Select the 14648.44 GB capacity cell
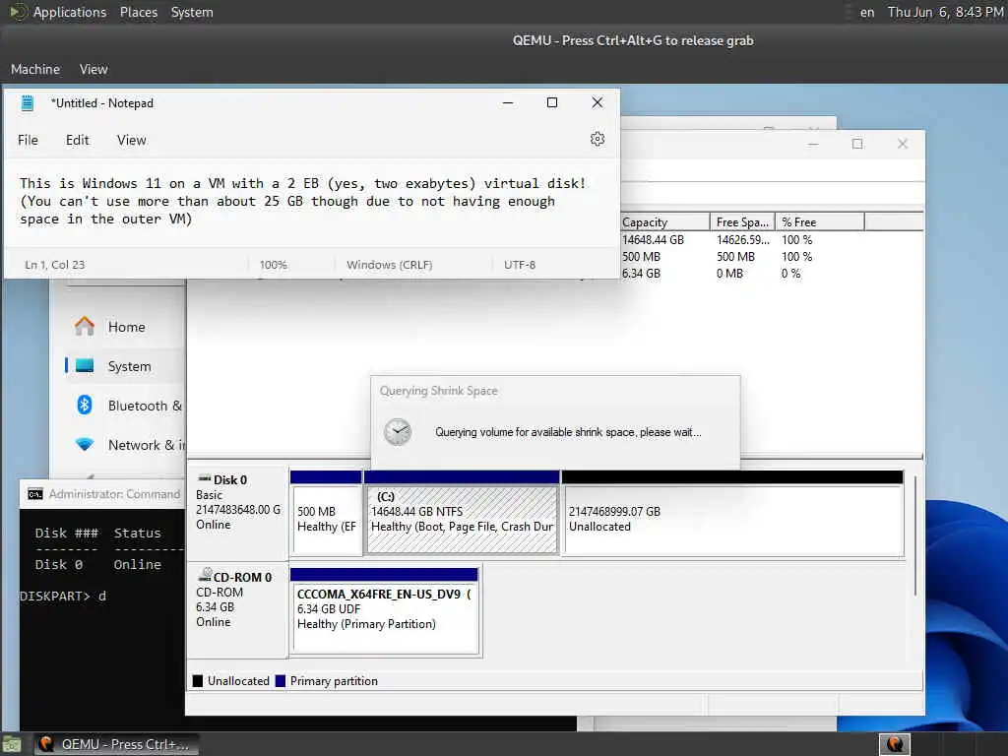Image resolution: width=1008 pixels, height=756 pixels. coord(654,240)
